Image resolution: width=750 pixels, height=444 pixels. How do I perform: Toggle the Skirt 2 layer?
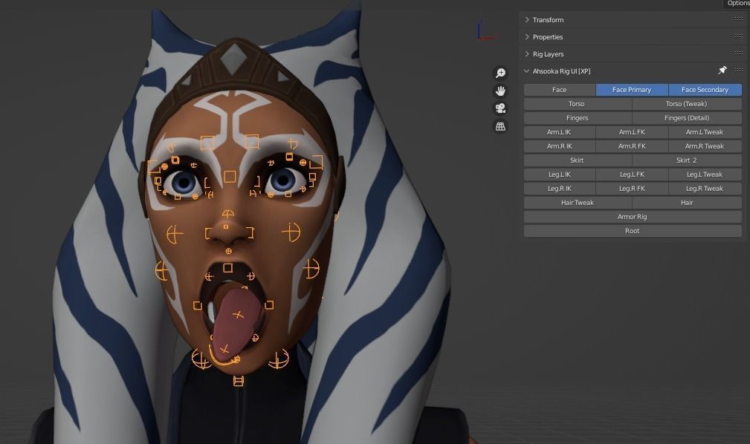click(687, 160)
